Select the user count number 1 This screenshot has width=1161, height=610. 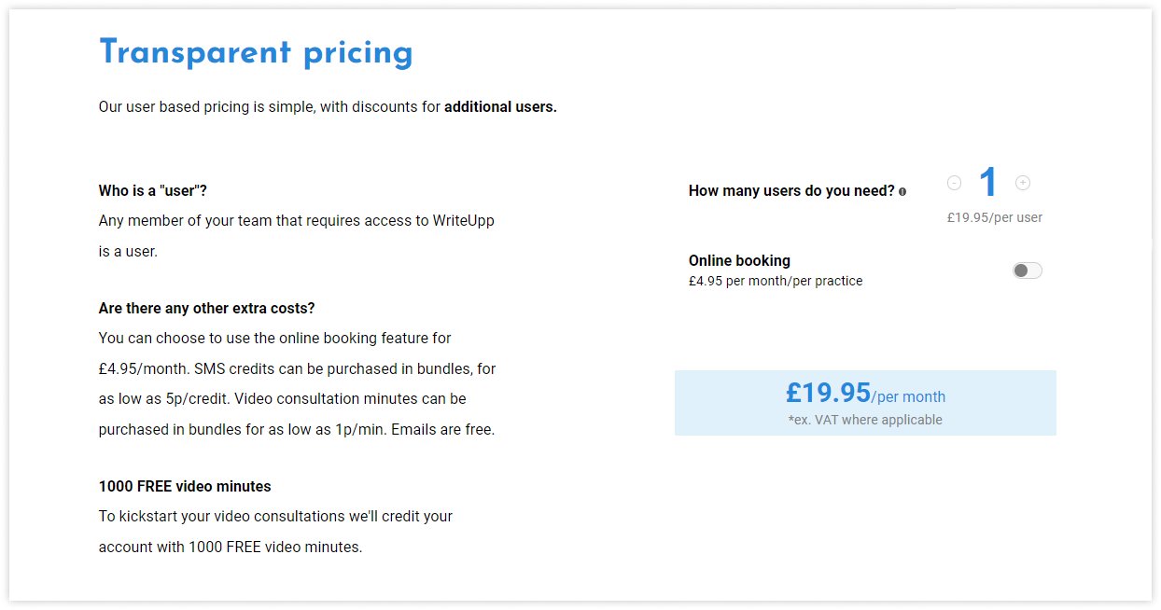point(988,184)
